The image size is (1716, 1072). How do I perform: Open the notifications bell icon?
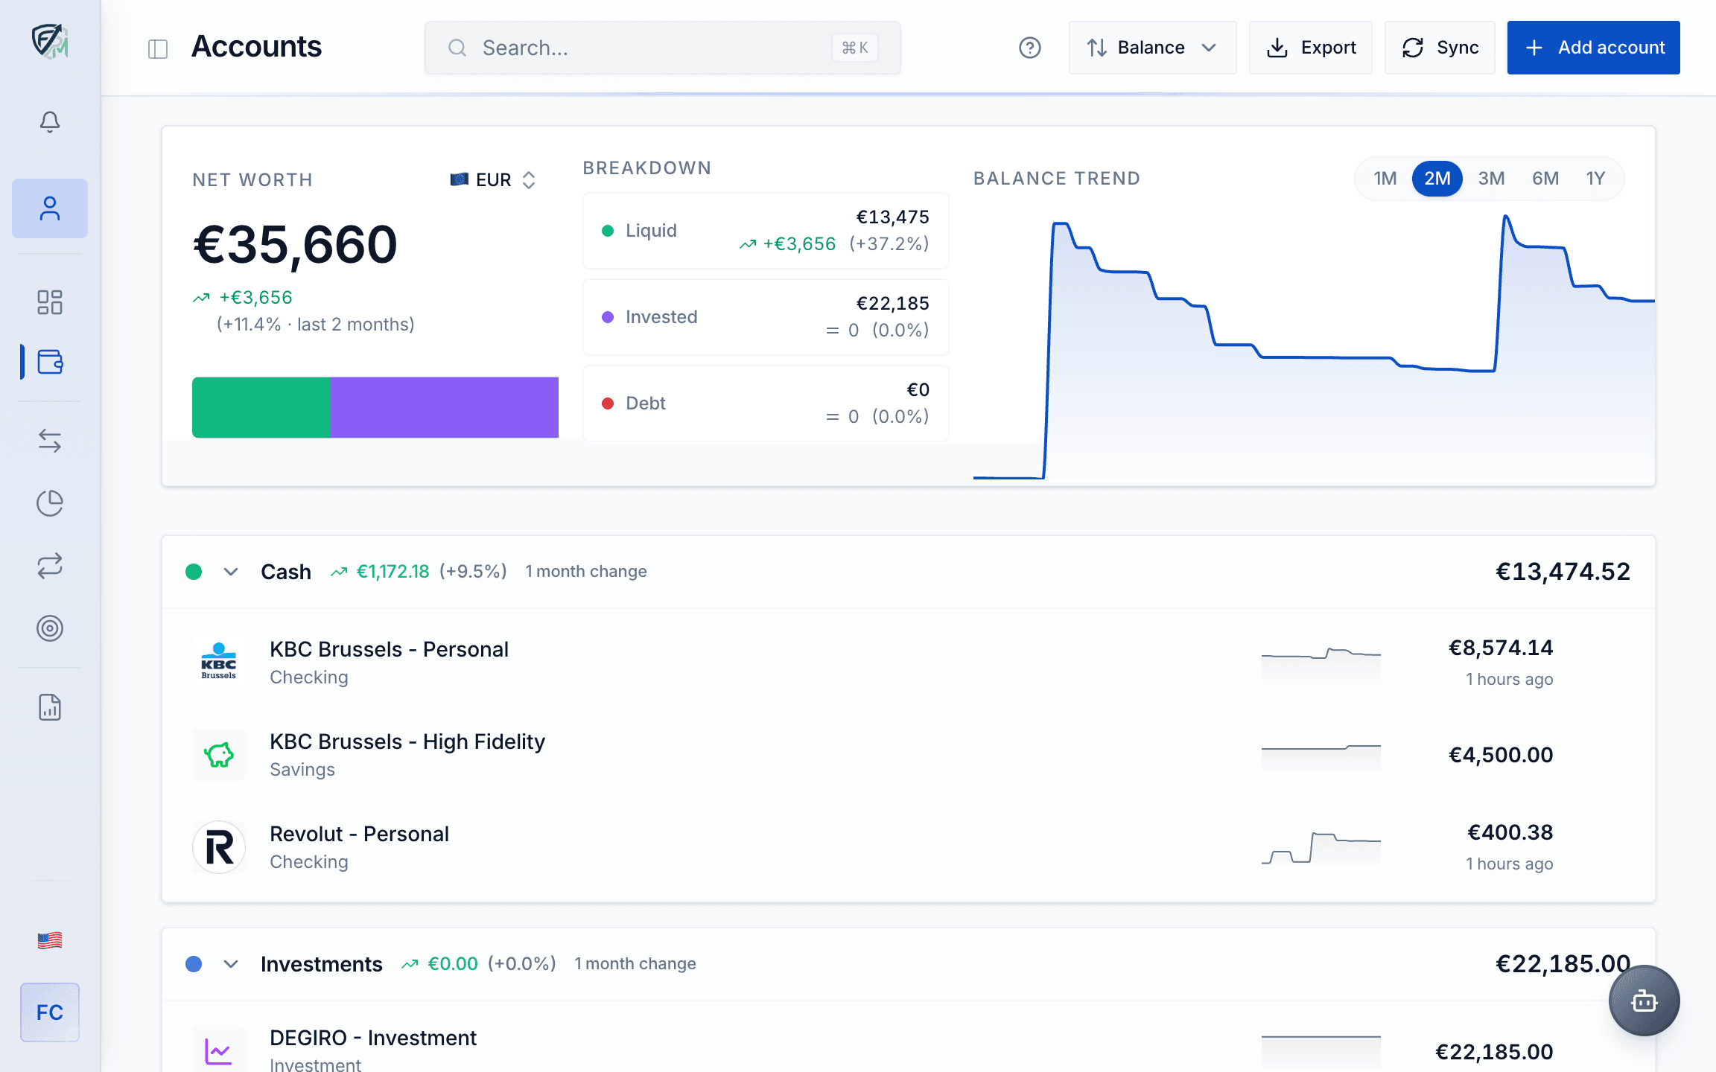click(x=50, y=121)
